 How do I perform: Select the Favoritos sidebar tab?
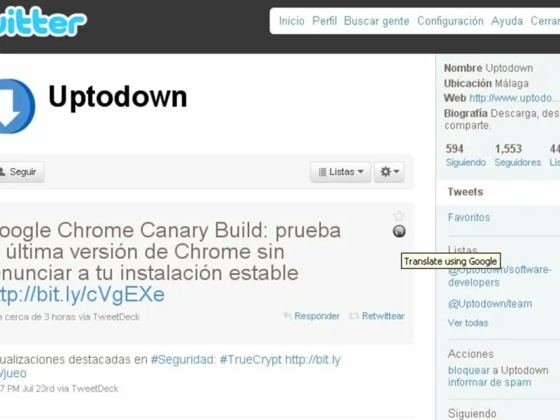point(469,218)
